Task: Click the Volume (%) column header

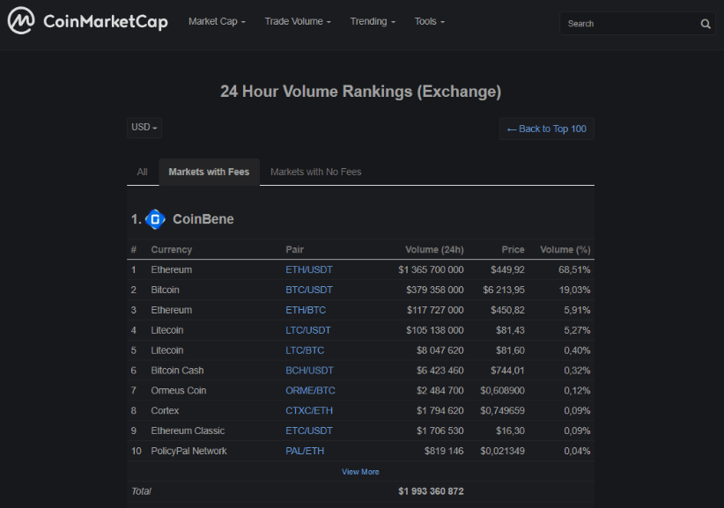Action: click(565, 250)
